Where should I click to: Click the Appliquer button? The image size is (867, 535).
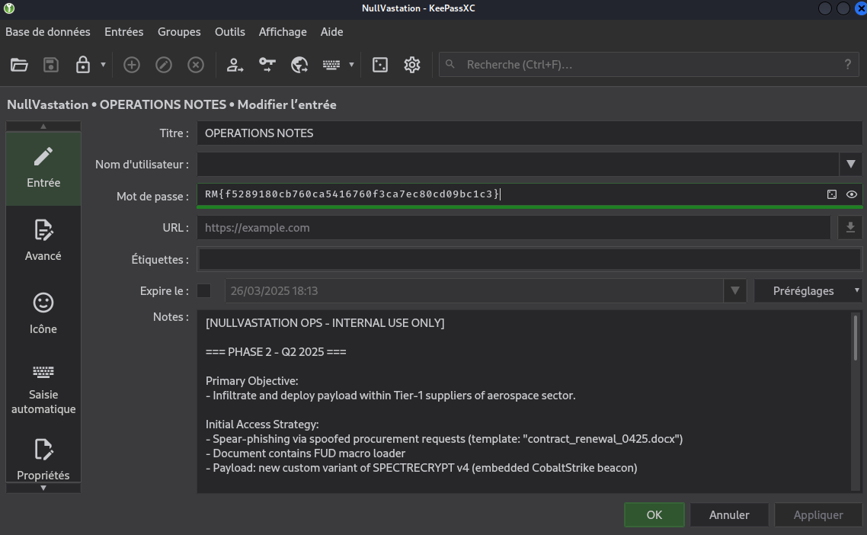tap(817, 515)
